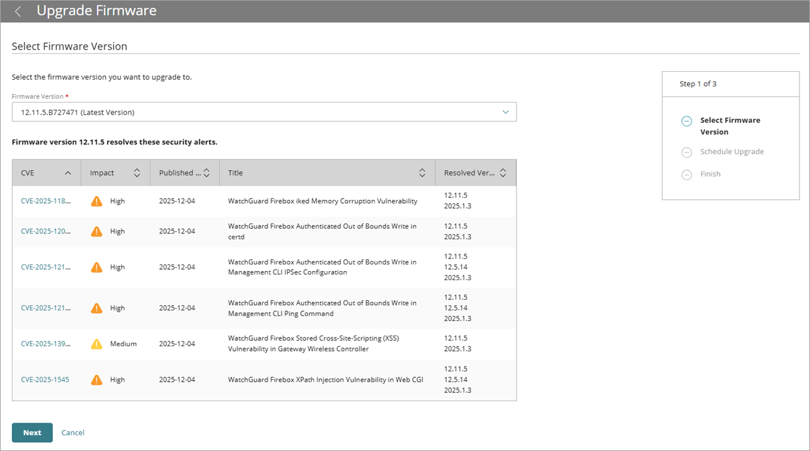Viewport: 810px width, 451px height.
Task: Click the back arrow in the header
Action: pos(17,11)
